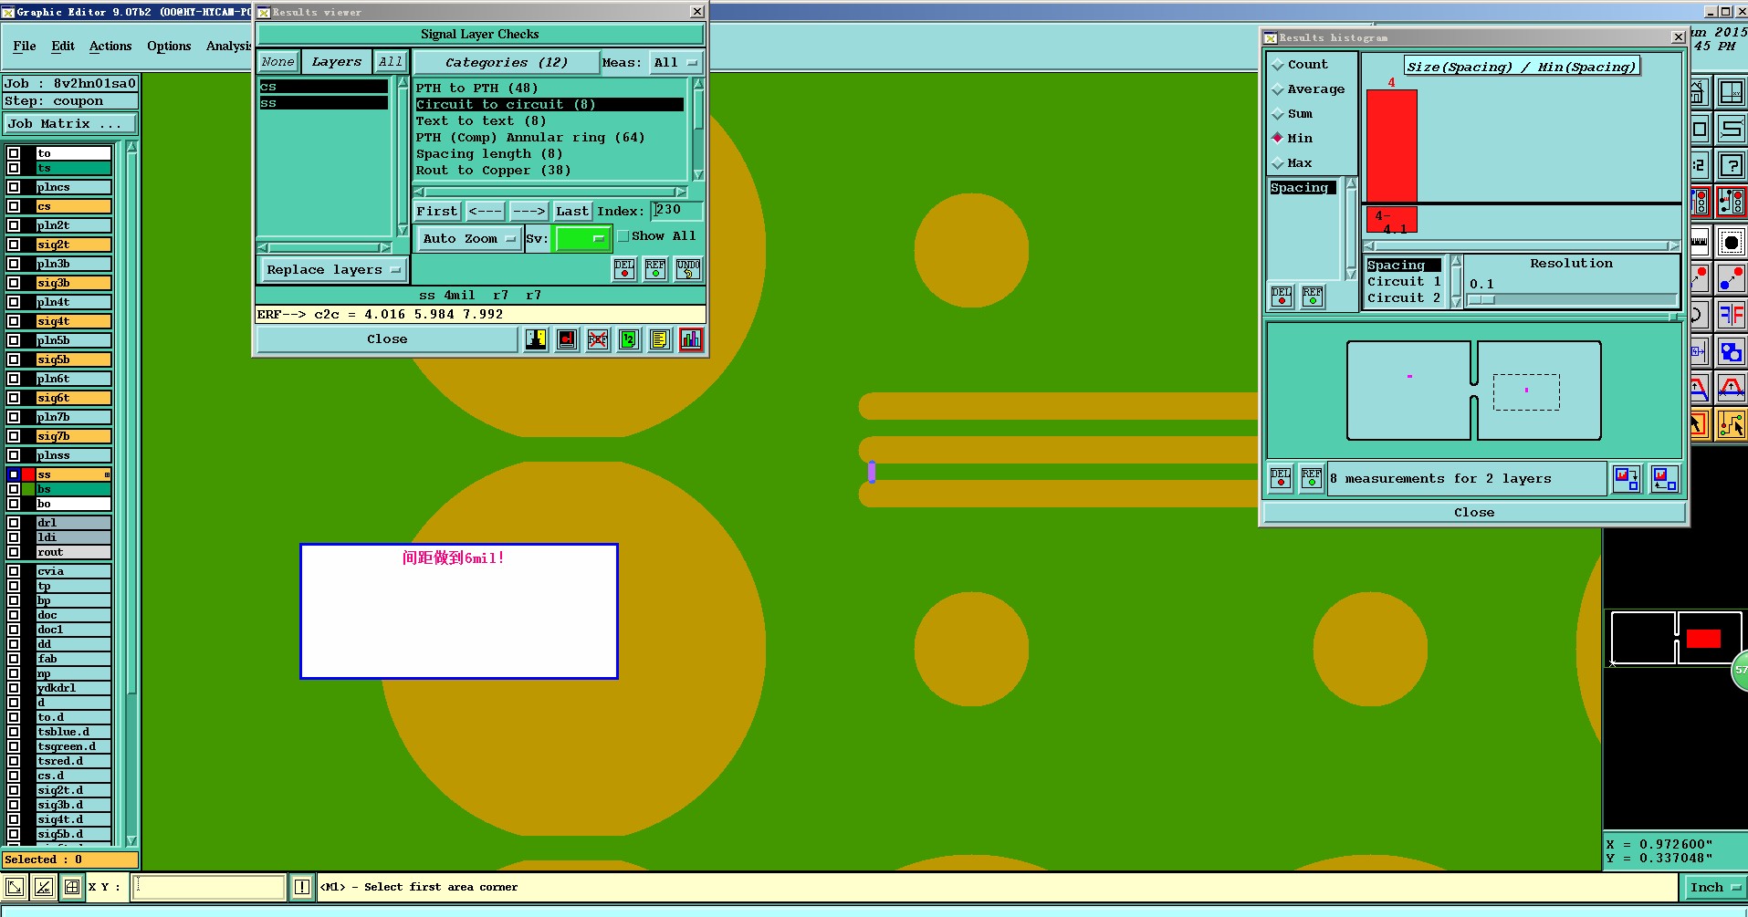Viewport: 1748px width, 917px height.
Task: Click histogram import icon with left arrow
Action: [1664, 478]
